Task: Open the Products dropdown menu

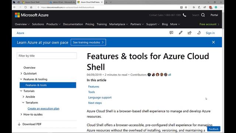Action: (x=53, y=24)
